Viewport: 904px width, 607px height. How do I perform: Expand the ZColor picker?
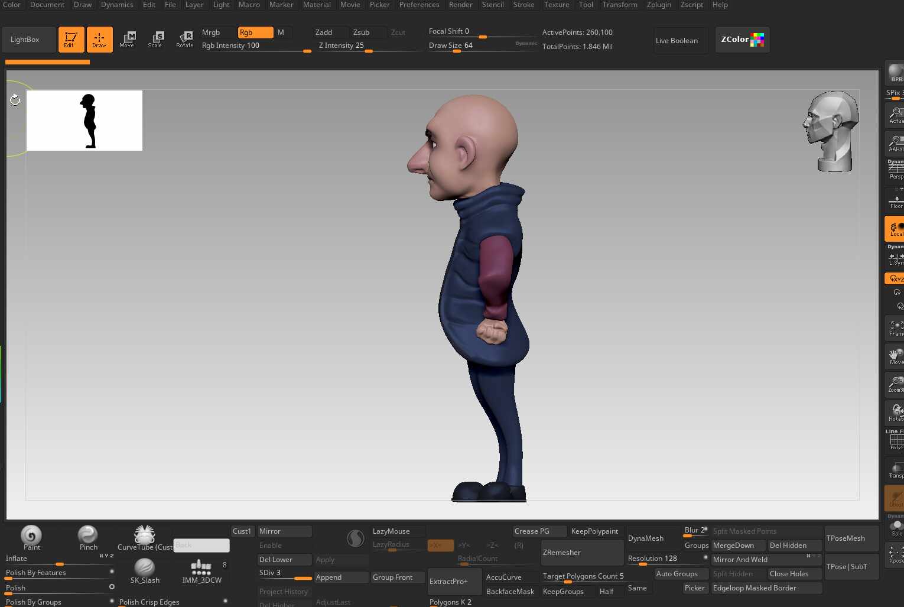742,40
